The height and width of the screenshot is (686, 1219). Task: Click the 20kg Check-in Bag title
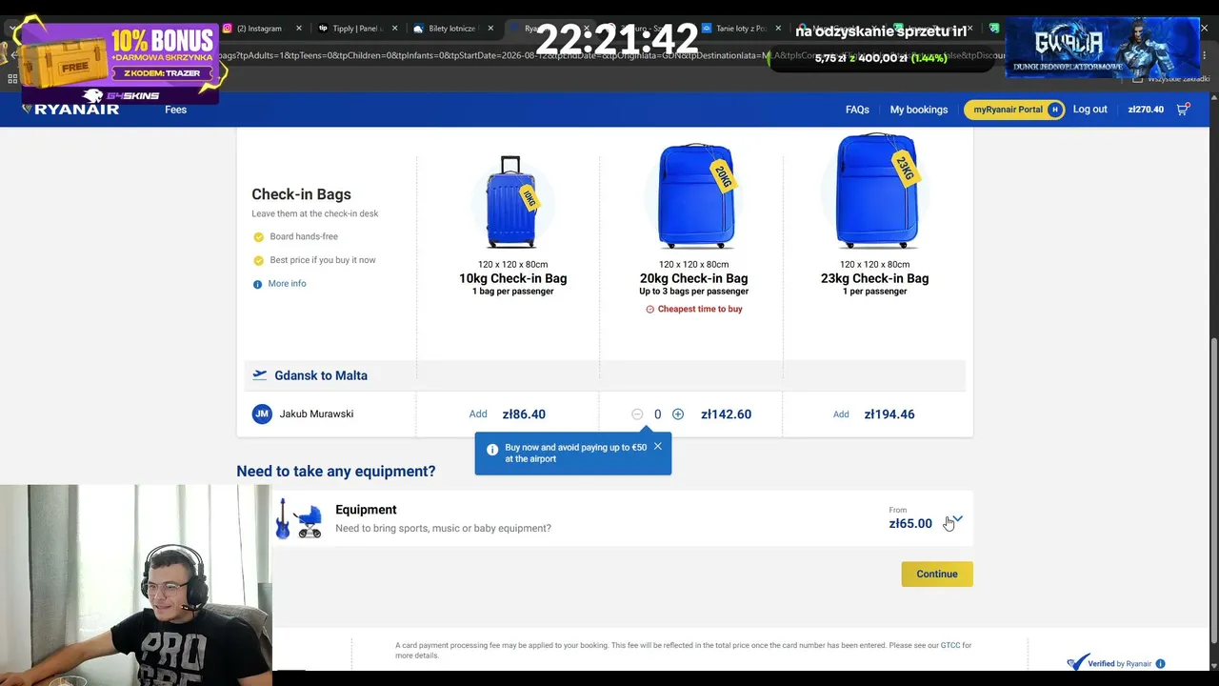(x=694, y=278)
